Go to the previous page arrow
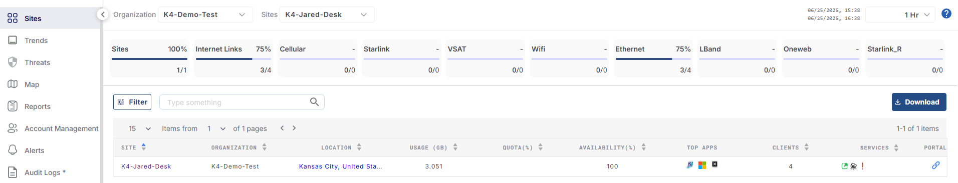The width and height of the screenshot is (958, 183). (282, 128)
